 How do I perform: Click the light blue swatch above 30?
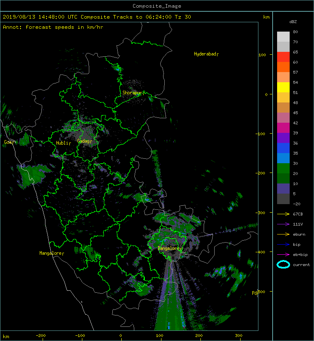tap(283, 158)
